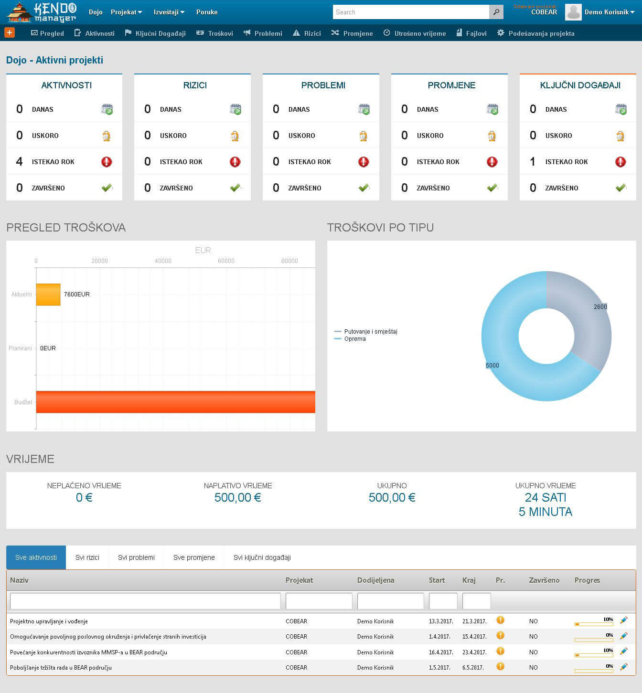Viewport: 642px width, 693px height.
Task: Click the Oprema legend entry
Action: click(350, 339)
